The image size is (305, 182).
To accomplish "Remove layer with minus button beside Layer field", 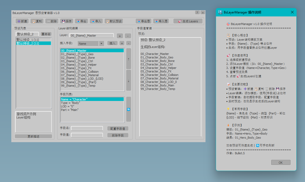I will [128, 36].
